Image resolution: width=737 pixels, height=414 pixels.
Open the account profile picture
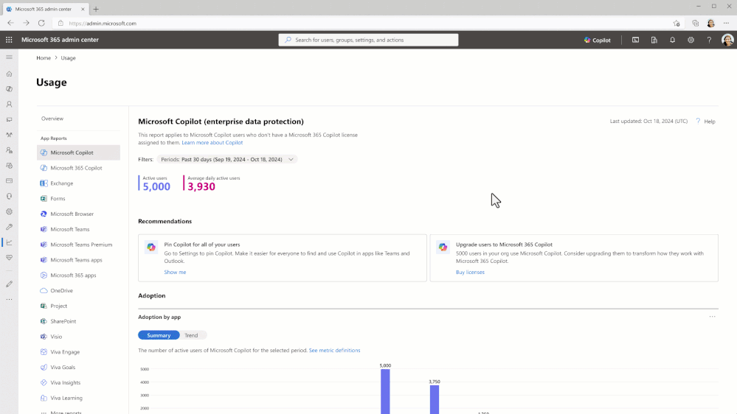tap(727, 40)
